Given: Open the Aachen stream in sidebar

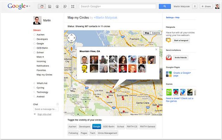Looking at the screenshot, I should (41, 34).
